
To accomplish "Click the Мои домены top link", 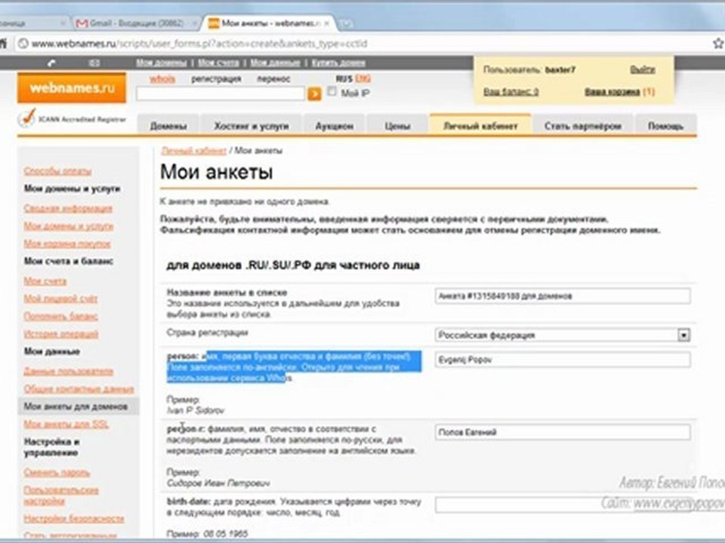I will pos(162,63).
